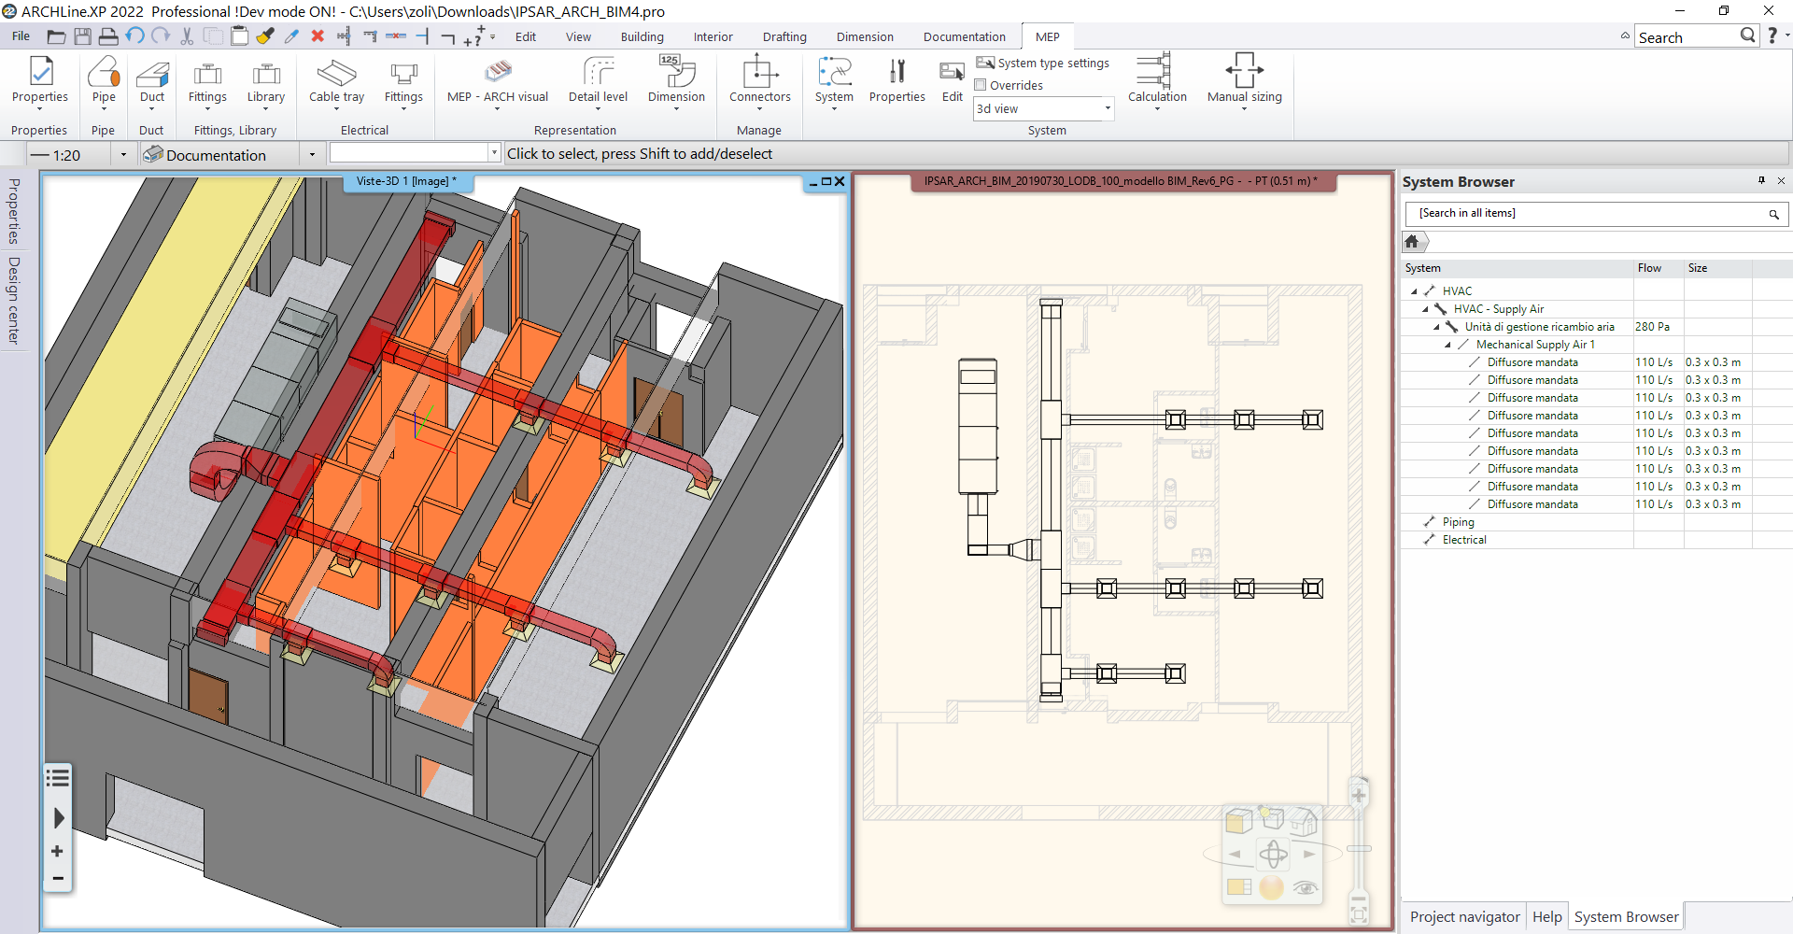Viewport: 1793px width, 934px height.
Task: Select the Duct tool icon
Action: [152, 73]
